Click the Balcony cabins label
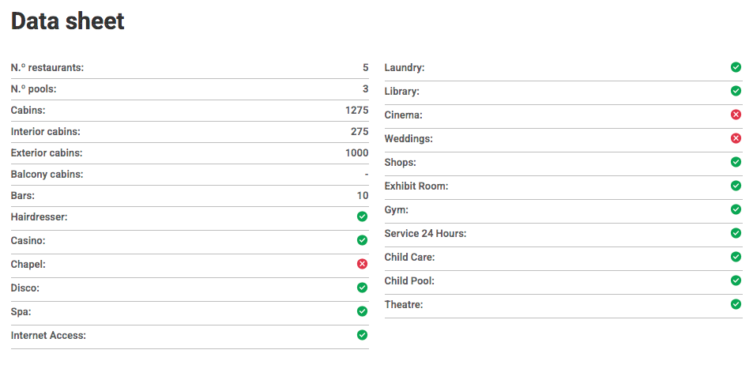The height and width of the screenshot is (365, 753). 47,175
